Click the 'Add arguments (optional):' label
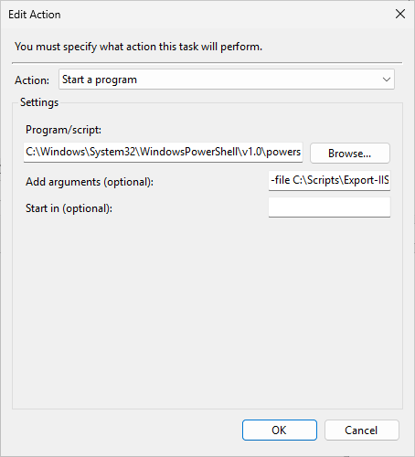 coord(90,182)
